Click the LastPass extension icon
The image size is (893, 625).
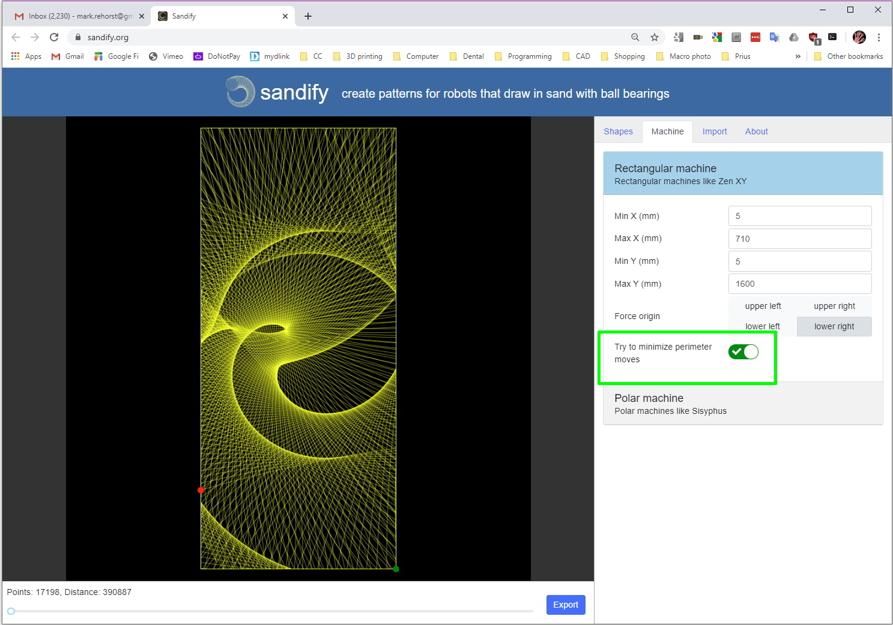point(755,37)
